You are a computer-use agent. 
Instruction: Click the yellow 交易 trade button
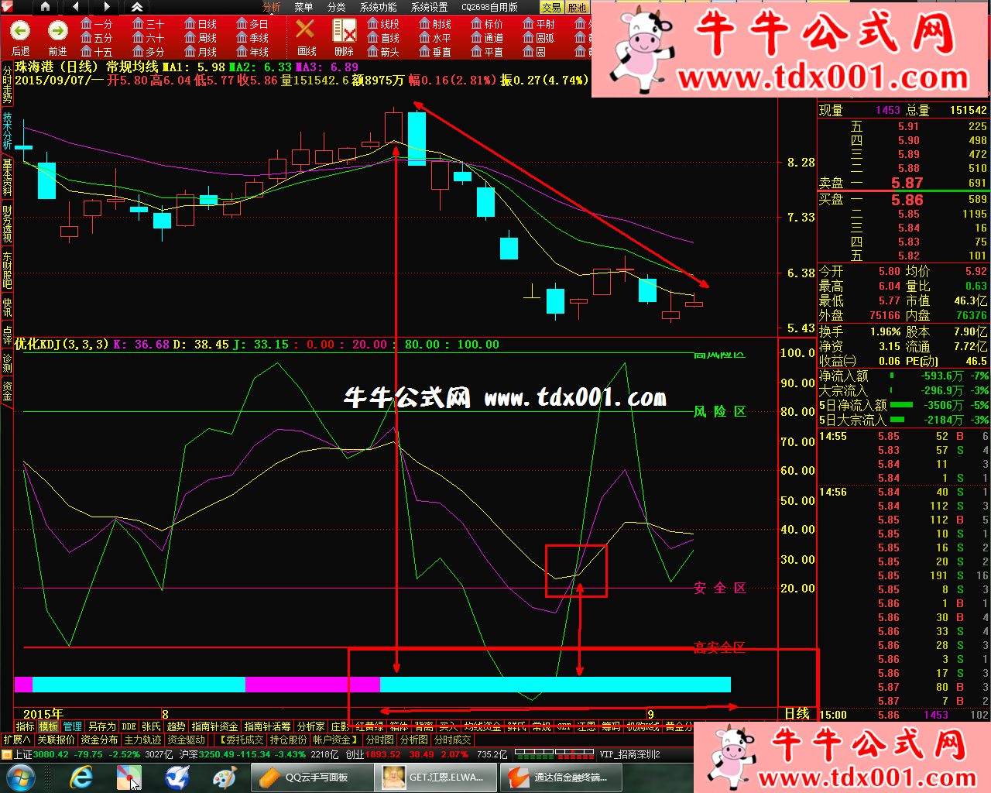click(x=550, y=7)
